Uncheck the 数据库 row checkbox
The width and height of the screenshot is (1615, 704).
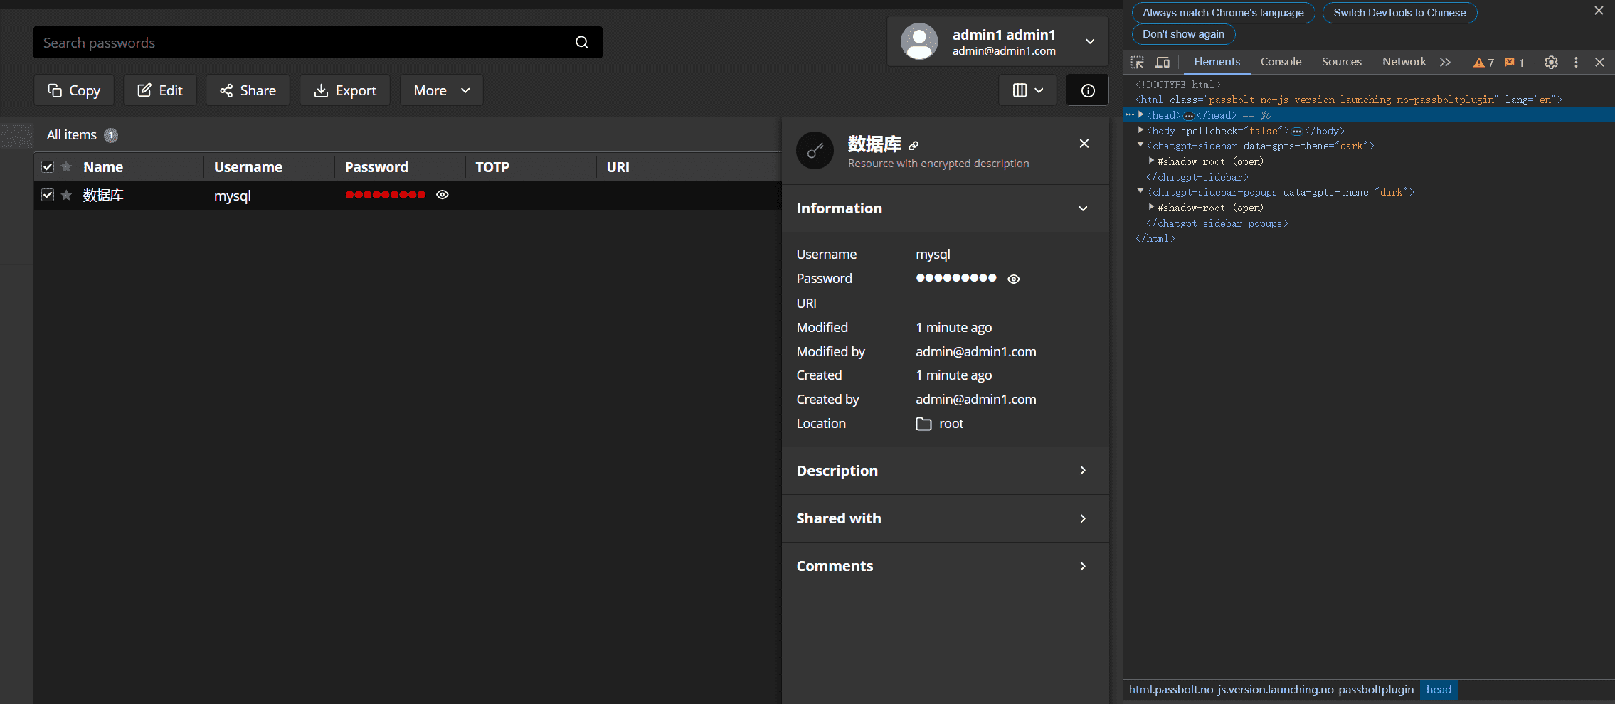coord(48,195)
